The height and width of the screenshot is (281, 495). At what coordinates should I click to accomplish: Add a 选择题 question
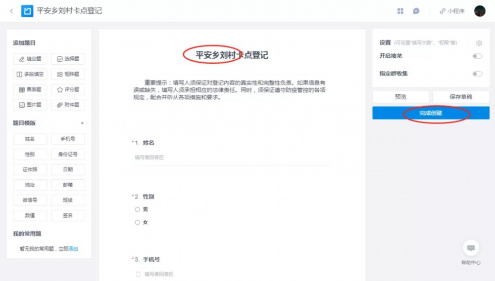pyautogui.click(x=68, y=59)
